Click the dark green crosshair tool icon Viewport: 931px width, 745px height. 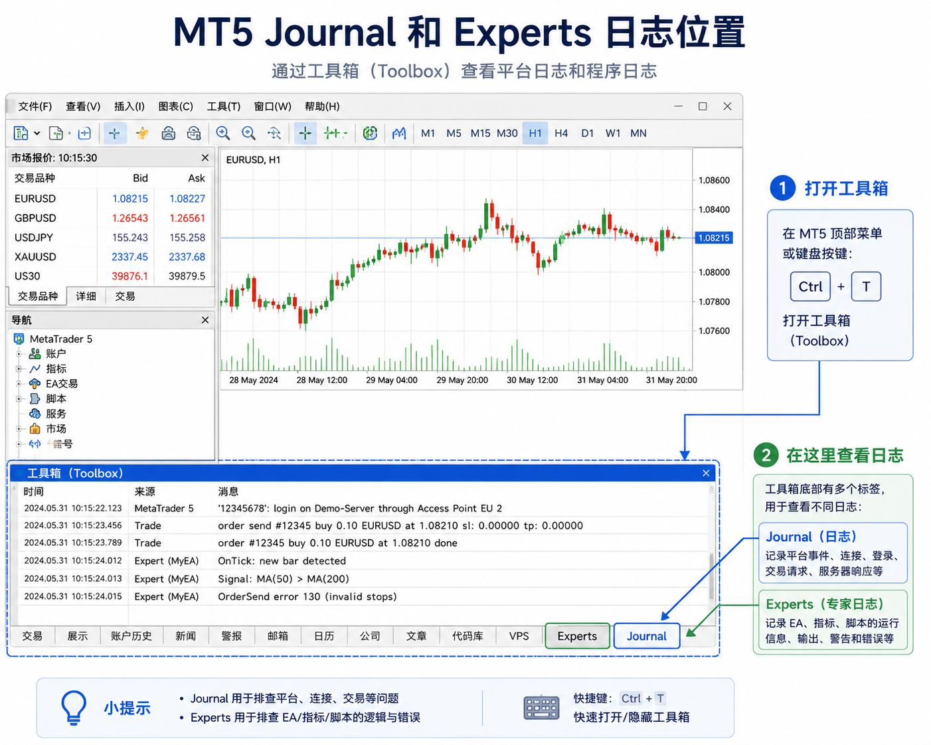(x=305, y=133)
